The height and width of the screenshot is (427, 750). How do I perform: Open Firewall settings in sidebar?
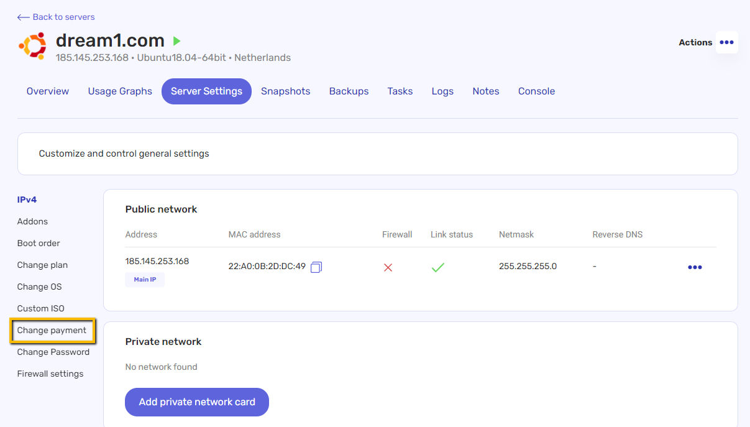(50, 374)
